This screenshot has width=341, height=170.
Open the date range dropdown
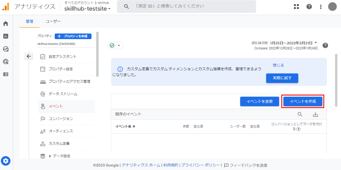pyautogui.click(x=294, y=43)
